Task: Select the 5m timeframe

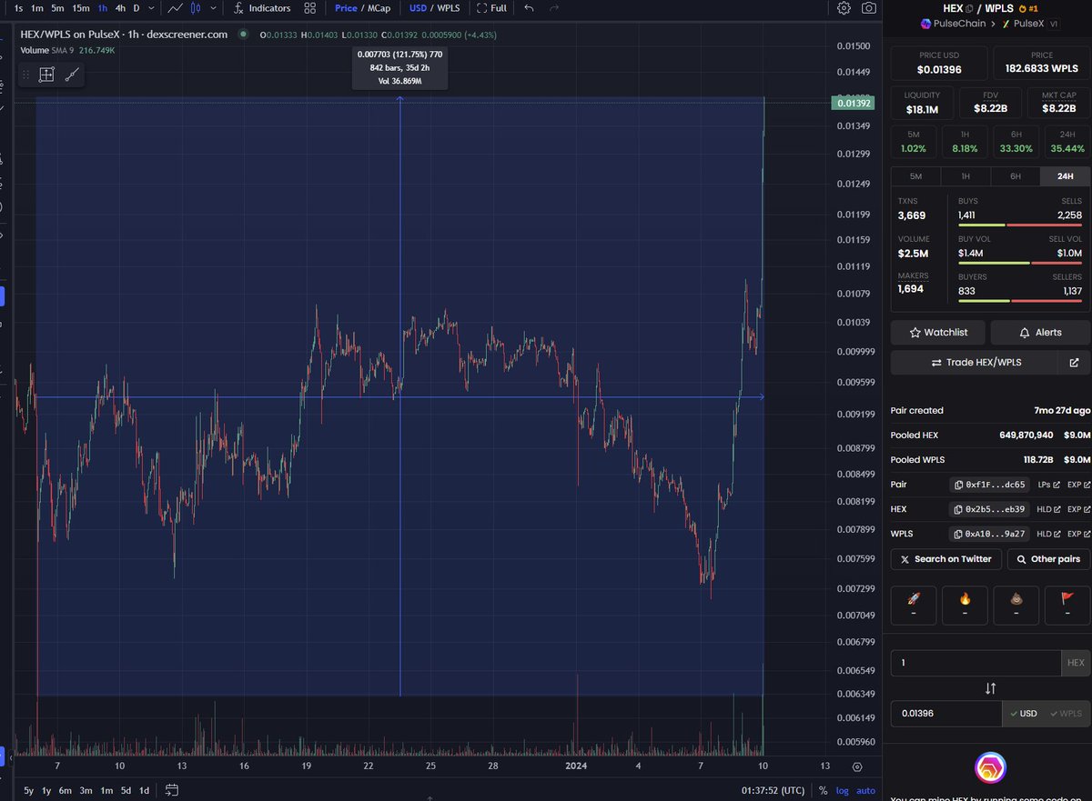Action: point(57,8)
